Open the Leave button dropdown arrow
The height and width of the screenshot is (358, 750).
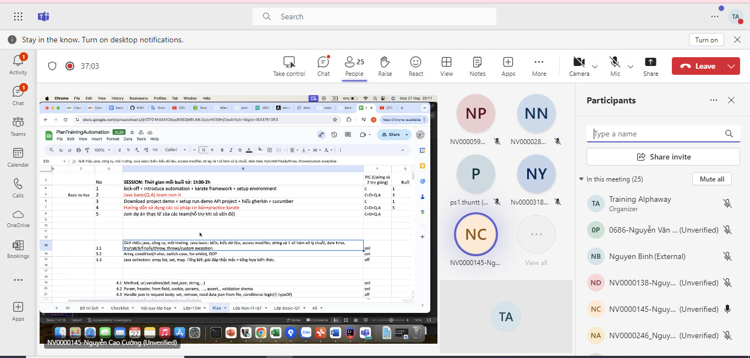coord(731,67)
